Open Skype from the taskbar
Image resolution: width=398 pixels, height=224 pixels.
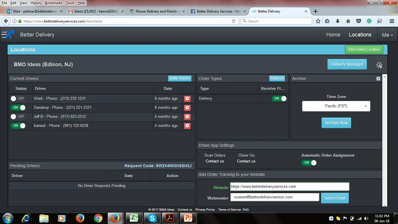click(152, 218)
